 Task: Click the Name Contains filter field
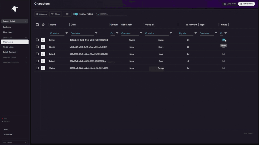(x=57, y=33)
